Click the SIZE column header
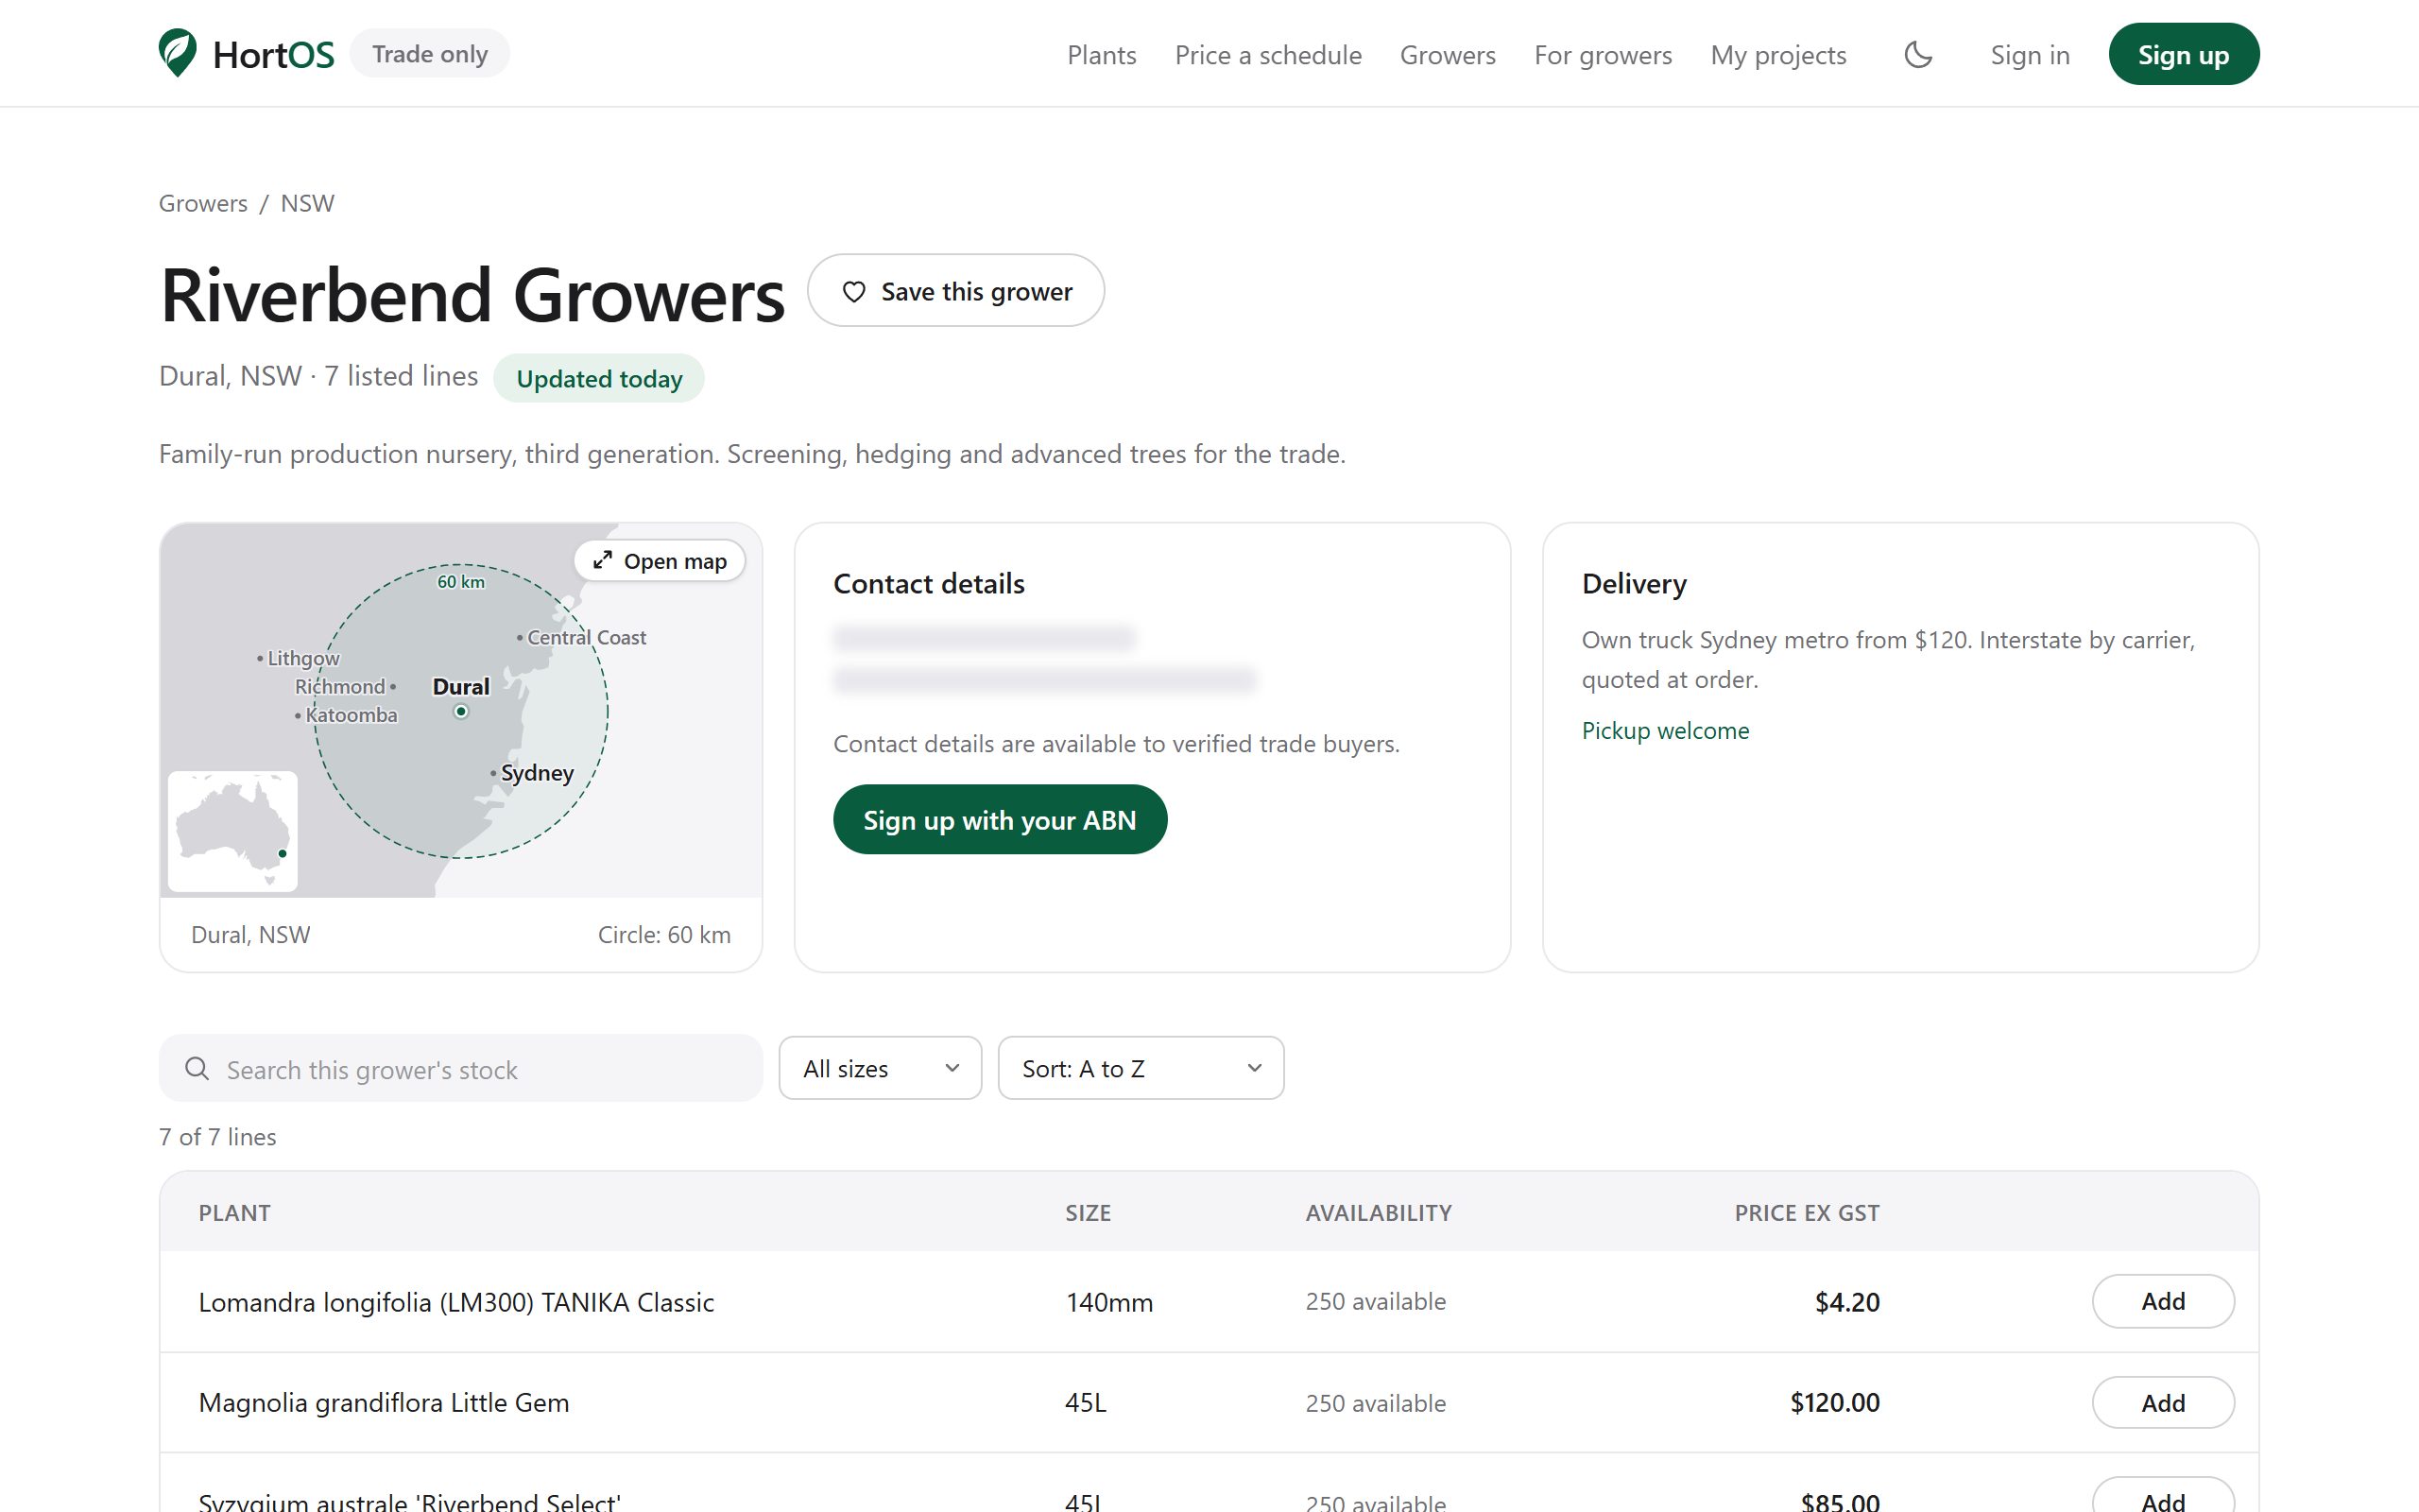Screen dimensions: 2419x1512 tap(1088, 1213)
